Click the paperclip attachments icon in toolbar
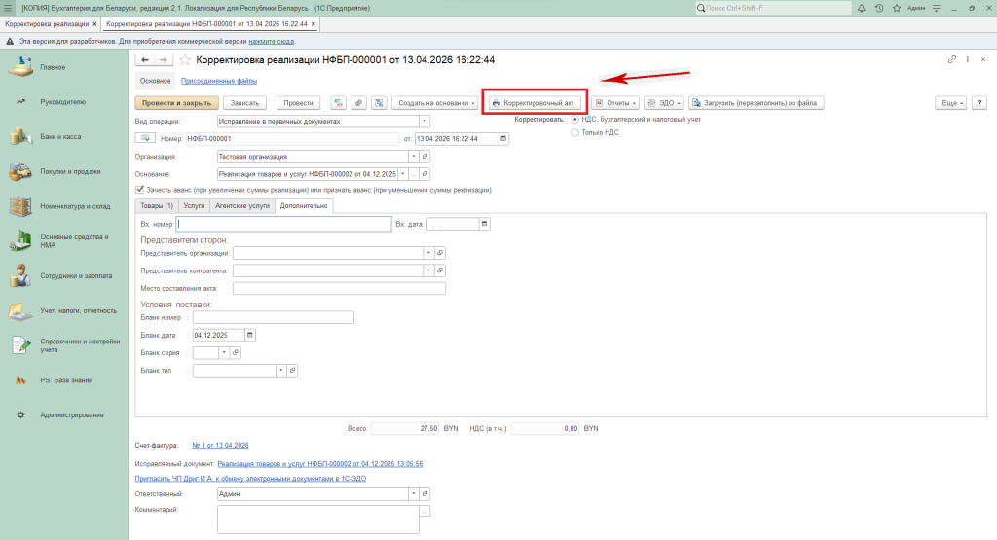The width and height of the screenshot is (997, 540). click(358, 102)
